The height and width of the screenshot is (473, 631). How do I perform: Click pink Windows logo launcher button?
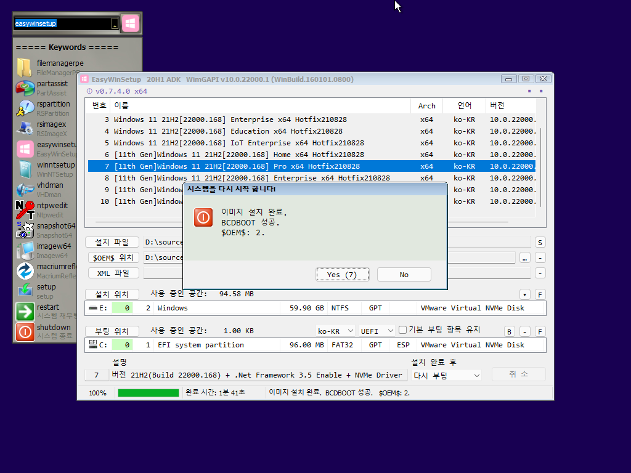coord(130,23)
